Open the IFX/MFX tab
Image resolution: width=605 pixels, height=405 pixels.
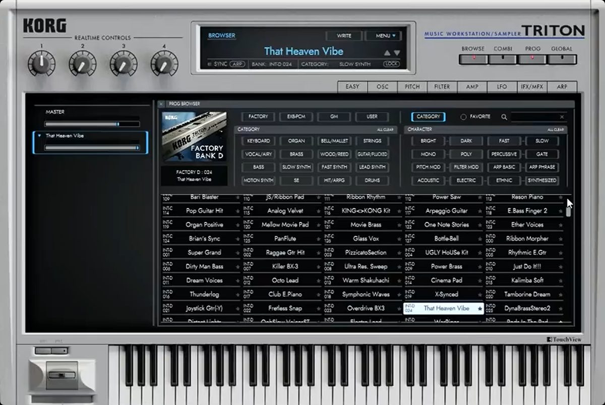(532, 87)
